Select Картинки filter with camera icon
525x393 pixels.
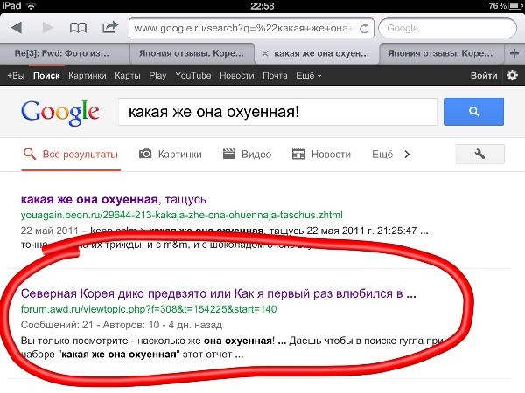click(x=170, y=155)
